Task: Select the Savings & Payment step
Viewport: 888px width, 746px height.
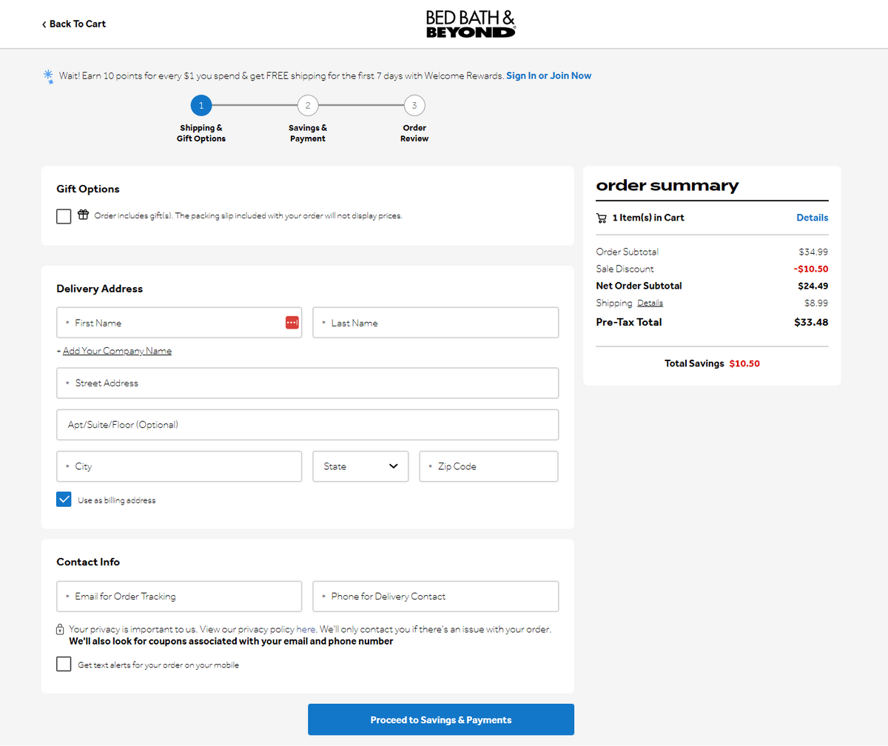Action: tap(308, 105)
